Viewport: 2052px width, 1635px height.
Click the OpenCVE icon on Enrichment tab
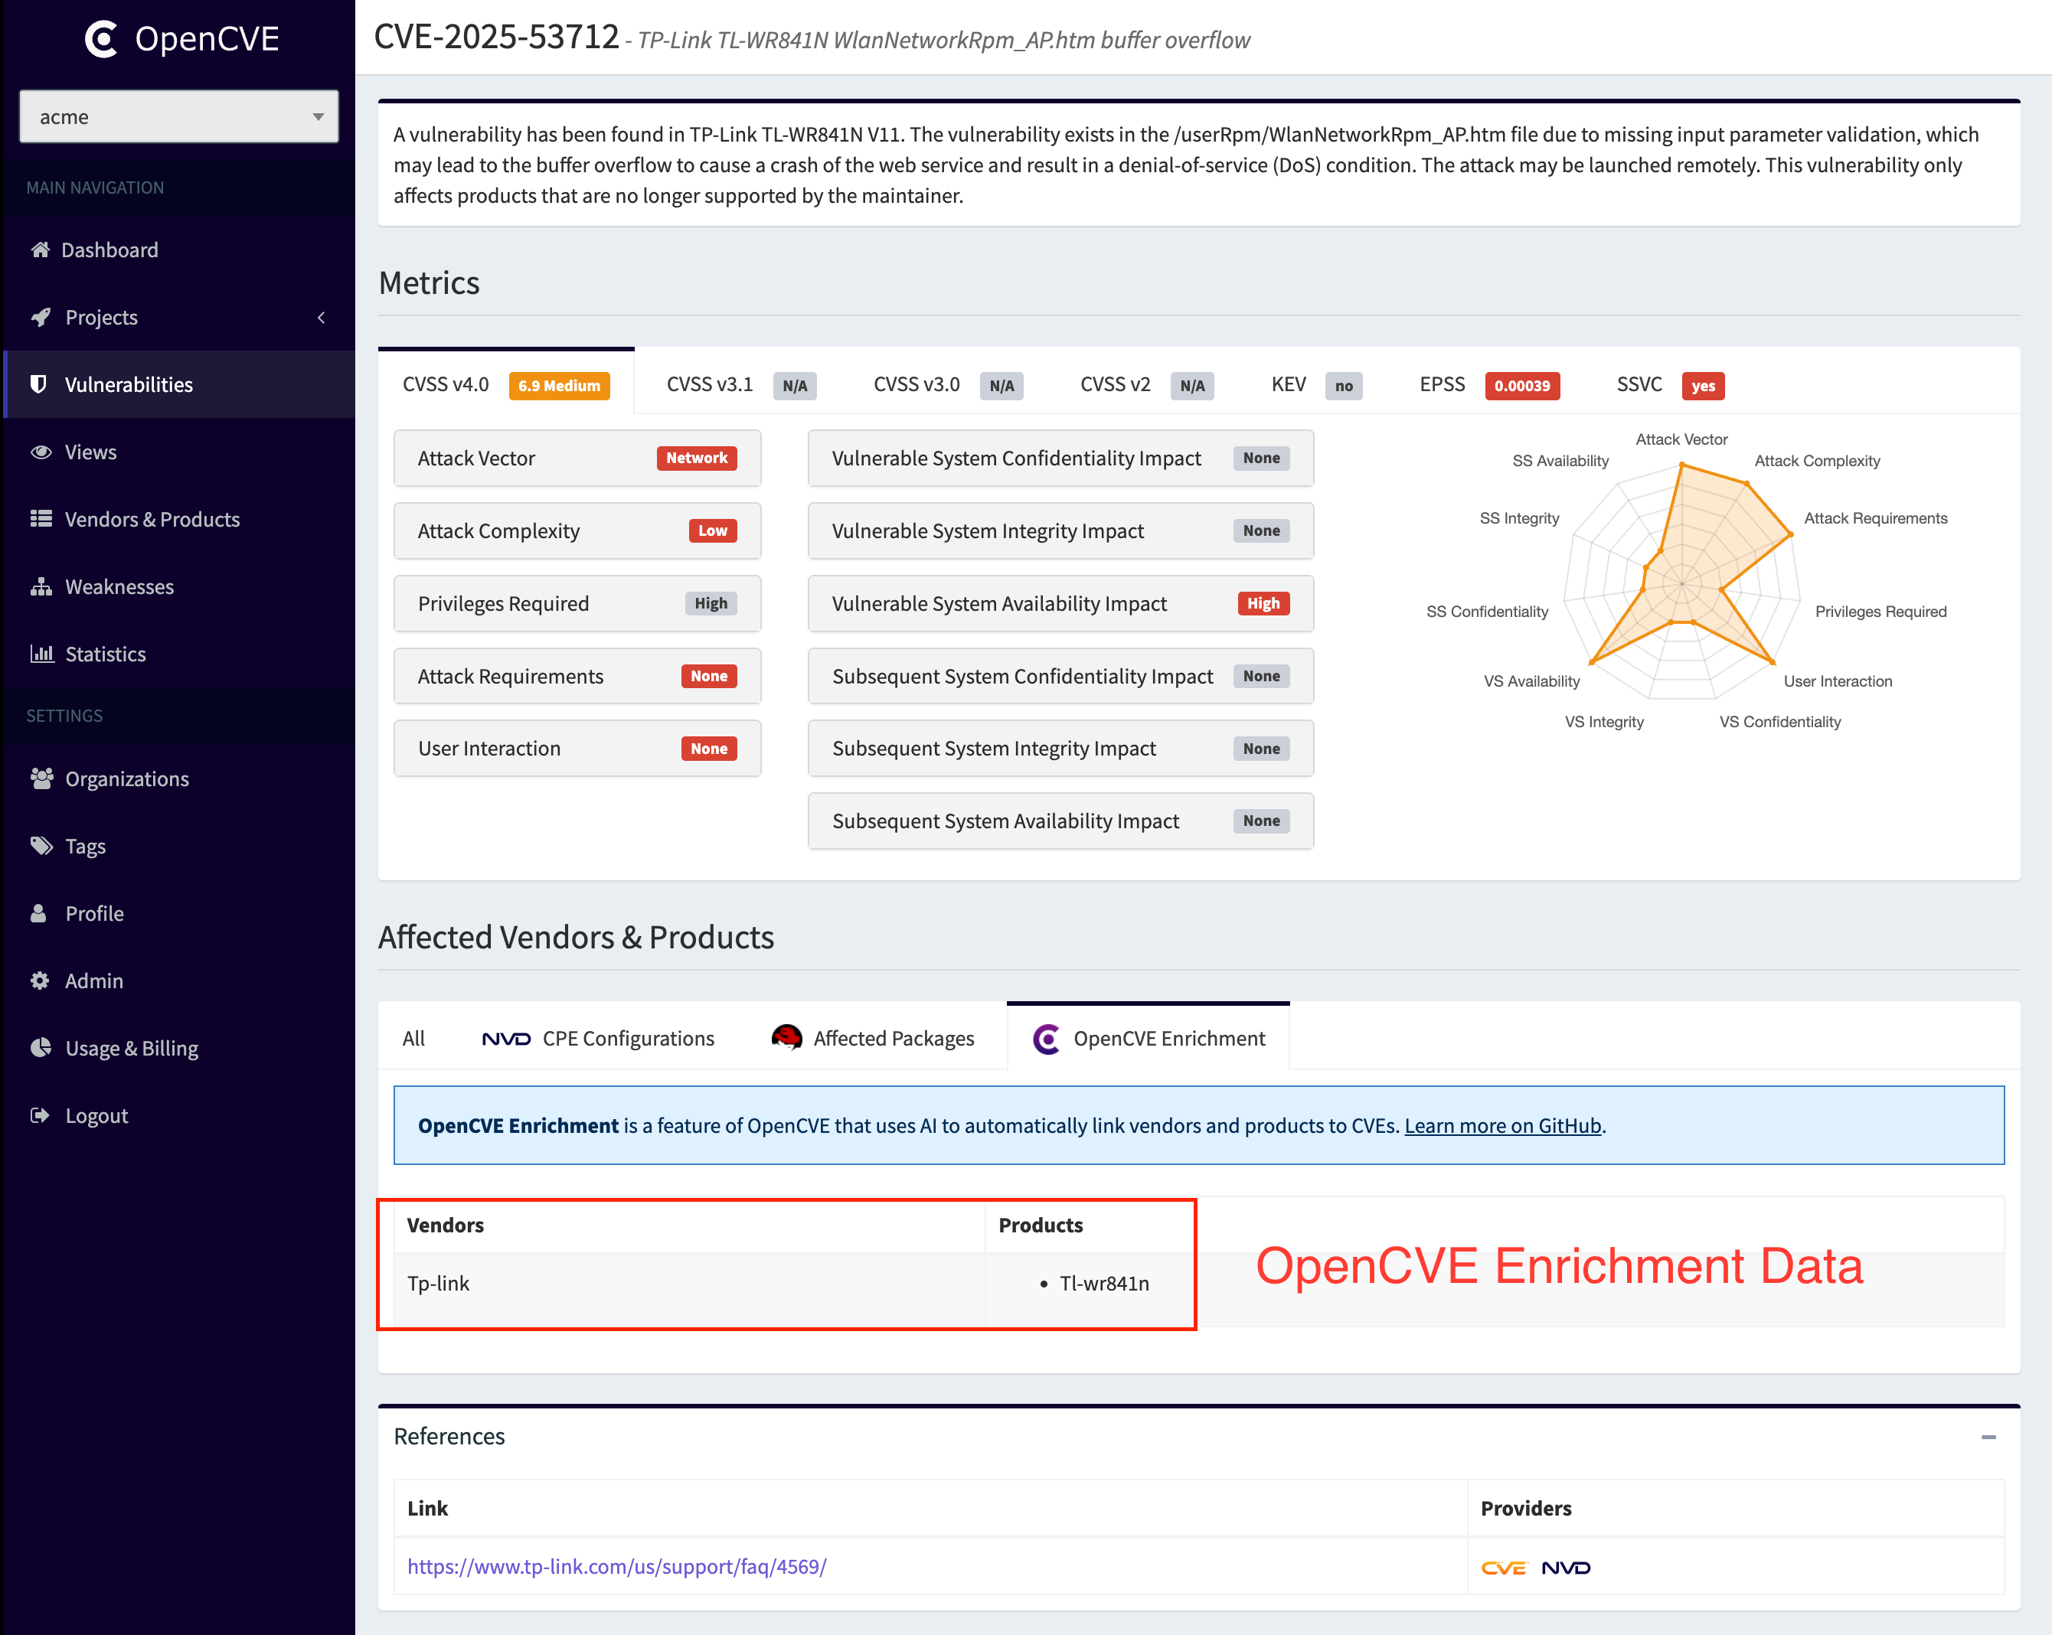(1046, 1038)
